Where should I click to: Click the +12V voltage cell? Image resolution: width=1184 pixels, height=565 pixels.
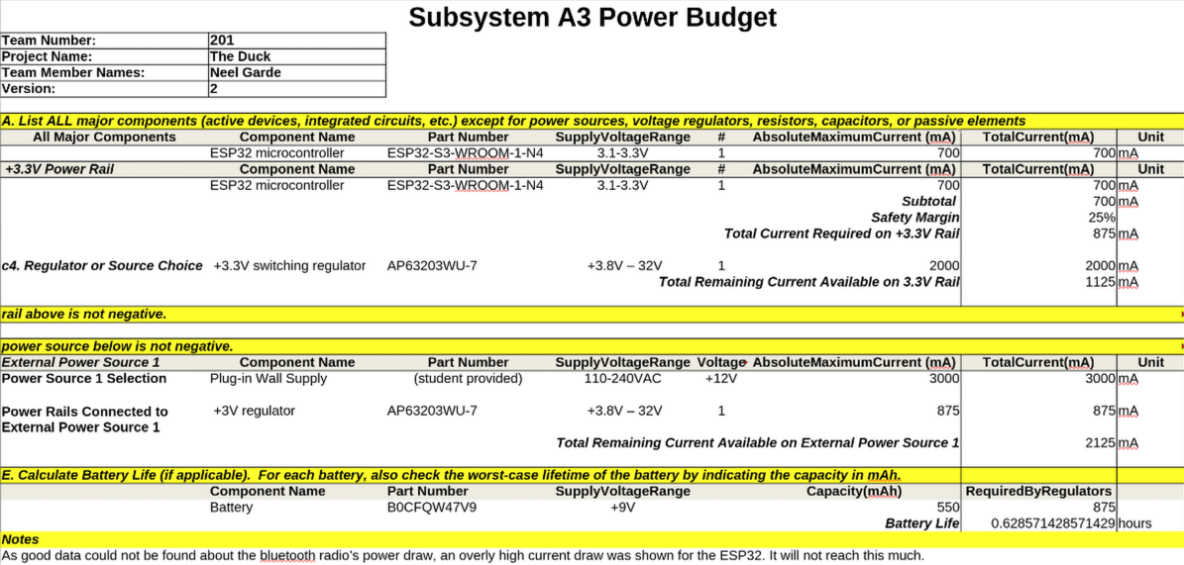(x=721, y=378)
